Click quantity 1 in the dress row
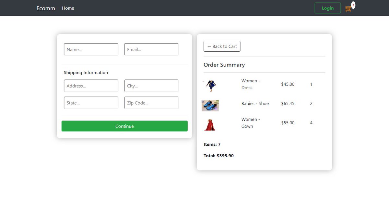The height and width of the screenshot is (218, 389). [x=311, y=84]
